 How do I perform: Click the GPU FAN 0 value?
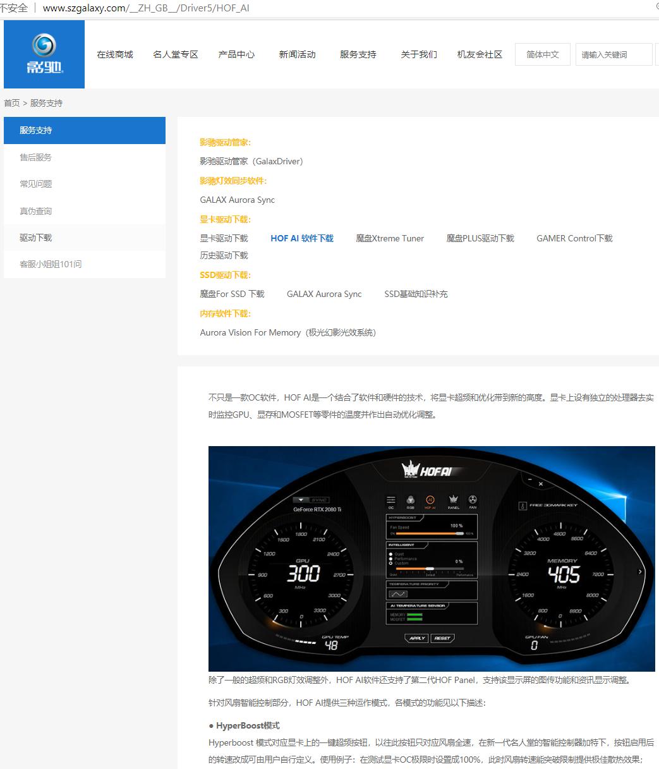(534, 645)
